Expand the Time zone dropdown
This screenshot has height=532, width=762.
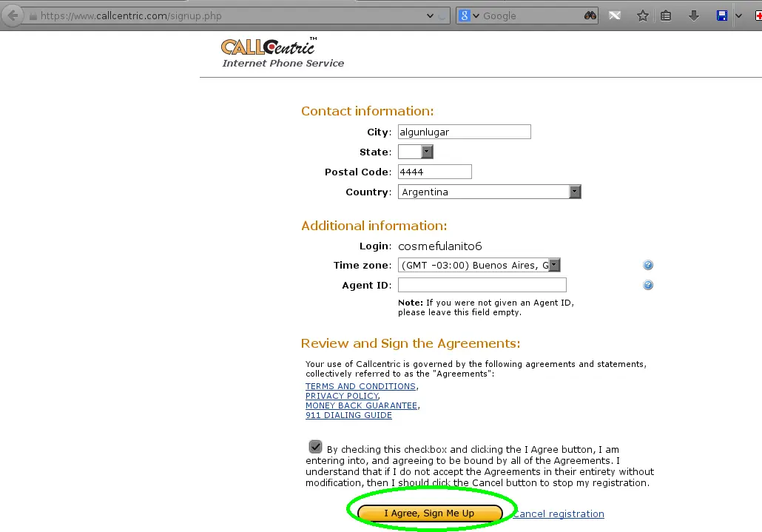click(556, 264)
